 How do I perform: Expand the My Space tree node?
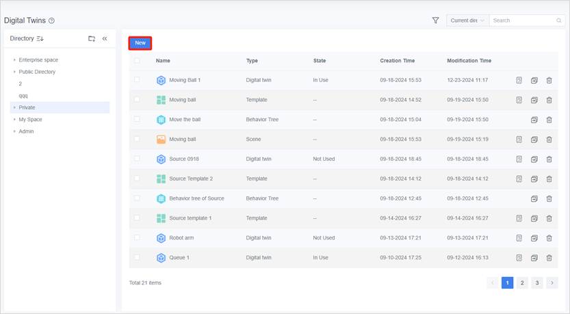(14, 120)
